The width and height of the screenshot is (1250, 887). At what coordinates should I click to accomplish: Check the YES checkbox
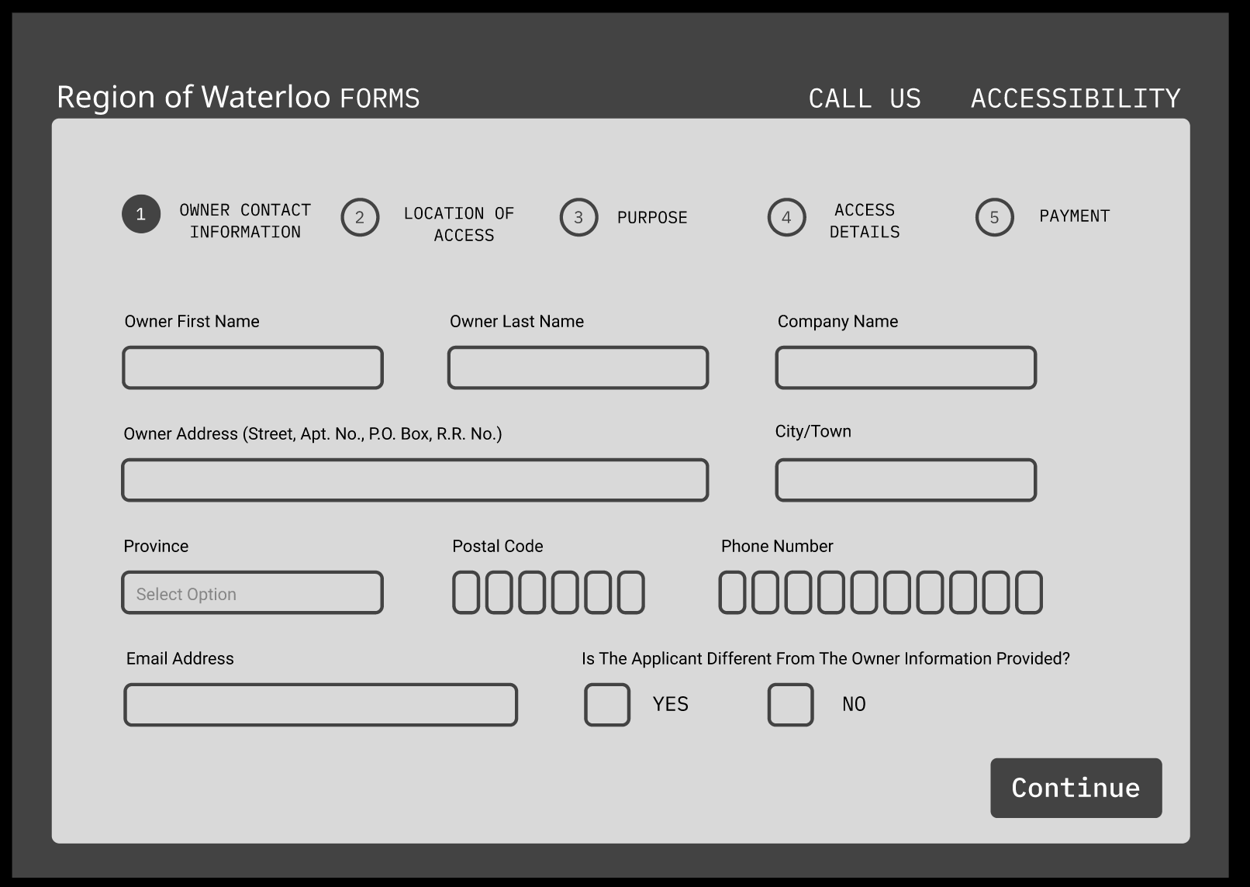pyautogui.click(x=606, y=705)
